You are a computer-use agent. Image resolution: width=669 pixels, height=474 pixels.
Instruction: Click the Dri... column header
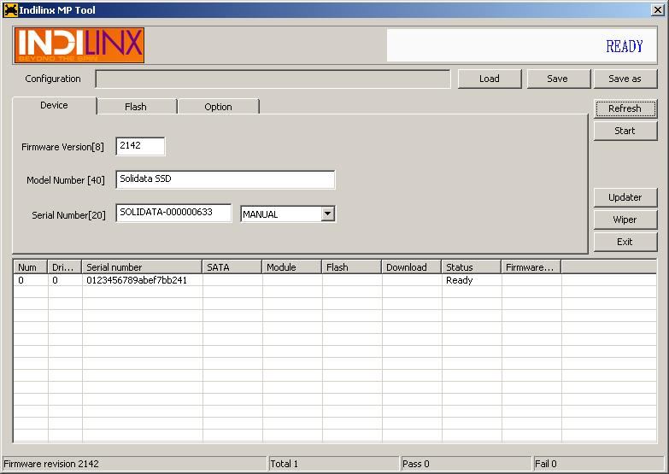pos(65,267)
